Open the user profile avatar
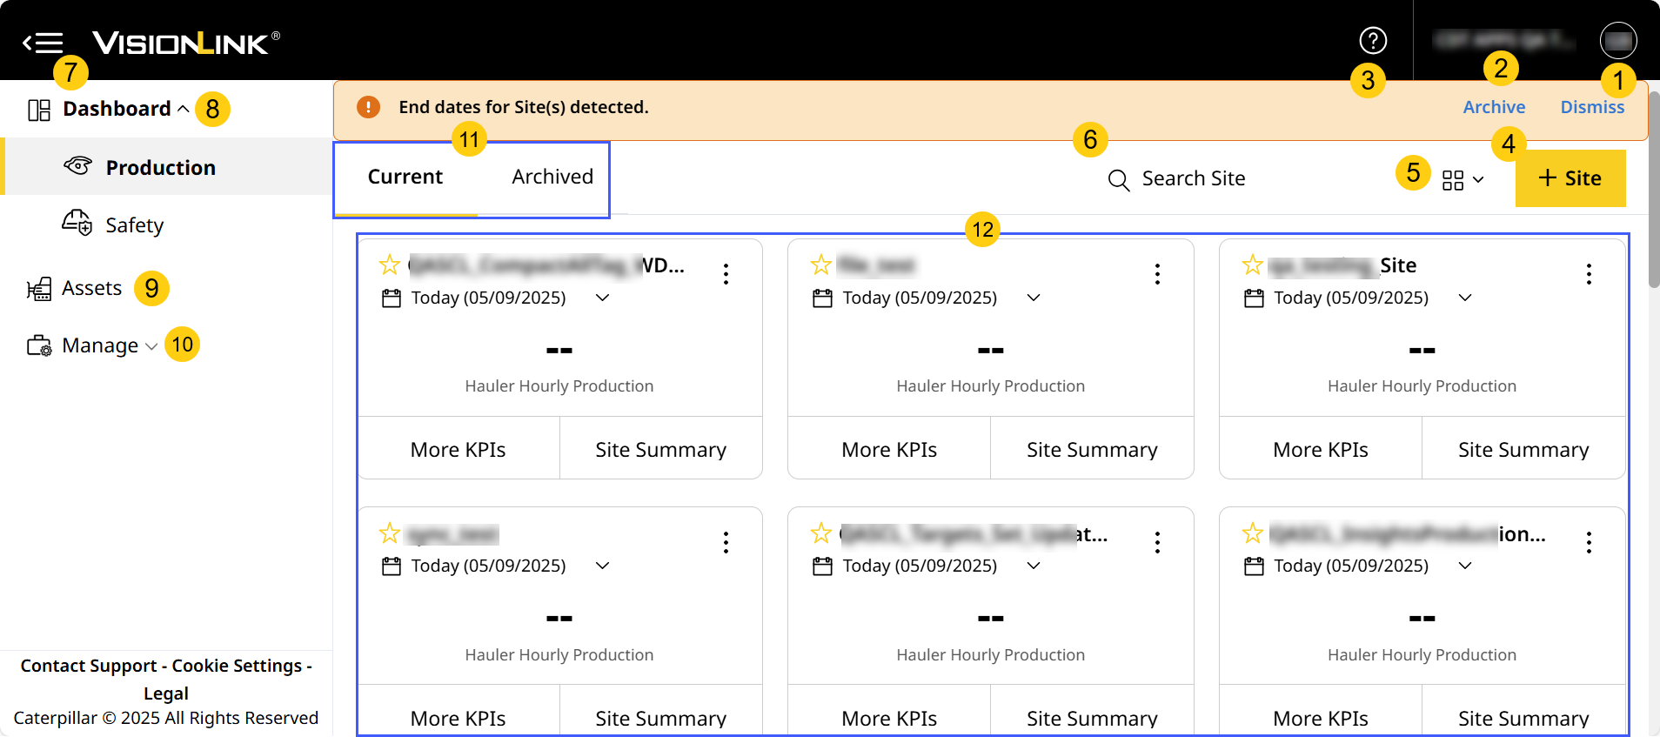This screenshot has height=737, width=1660. 1618,40
